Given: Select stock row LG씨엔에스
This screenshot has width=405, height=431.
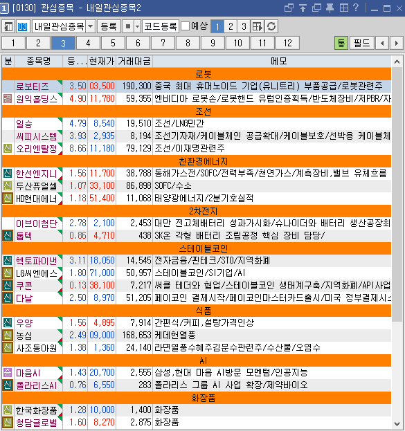Looking at the screenshot, I should (197, 273).
